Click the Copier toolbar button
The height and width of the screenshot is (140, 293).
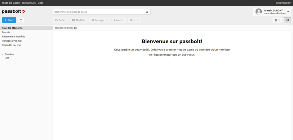point(60,20)
